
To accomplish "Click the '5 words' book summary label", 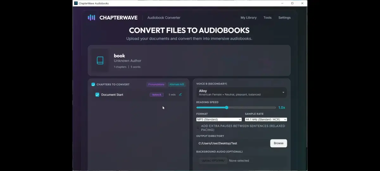I will (x=136, y=67).
